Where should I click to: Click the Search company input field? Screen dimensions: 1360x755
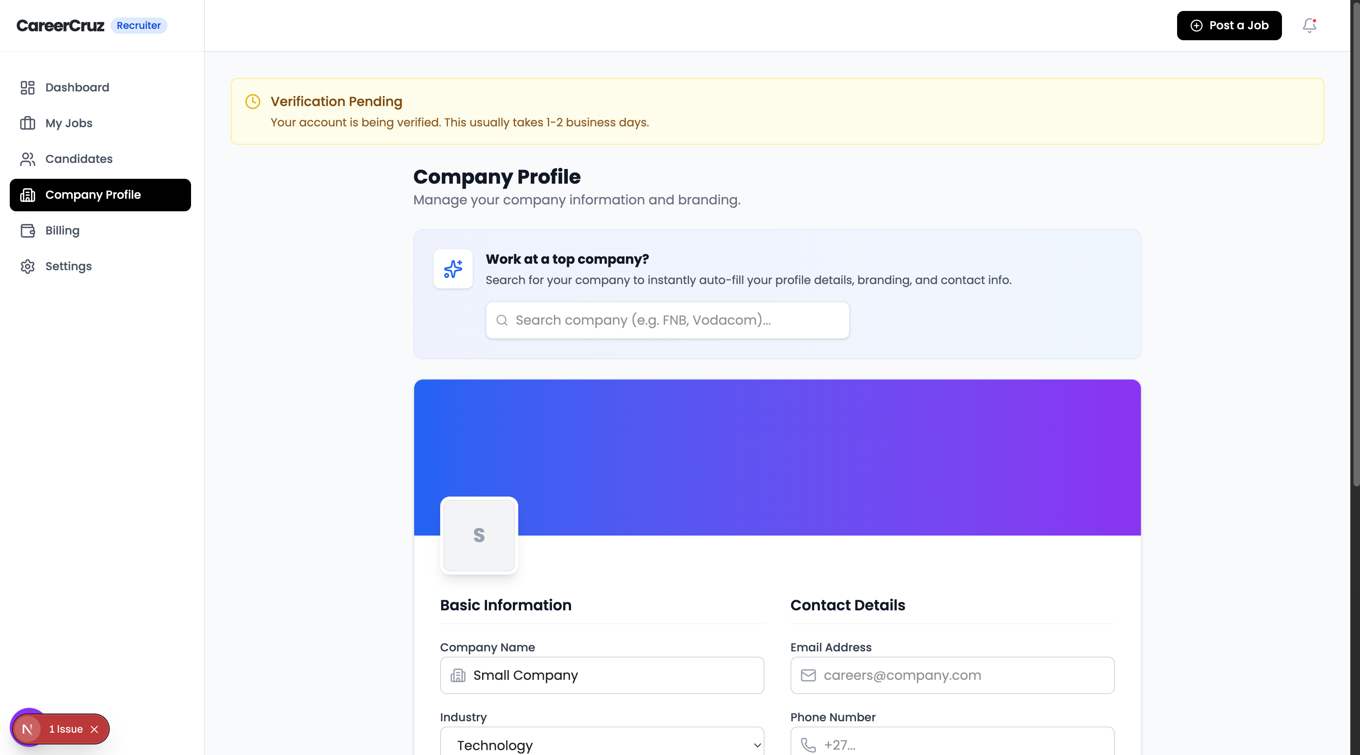point(667,320)
